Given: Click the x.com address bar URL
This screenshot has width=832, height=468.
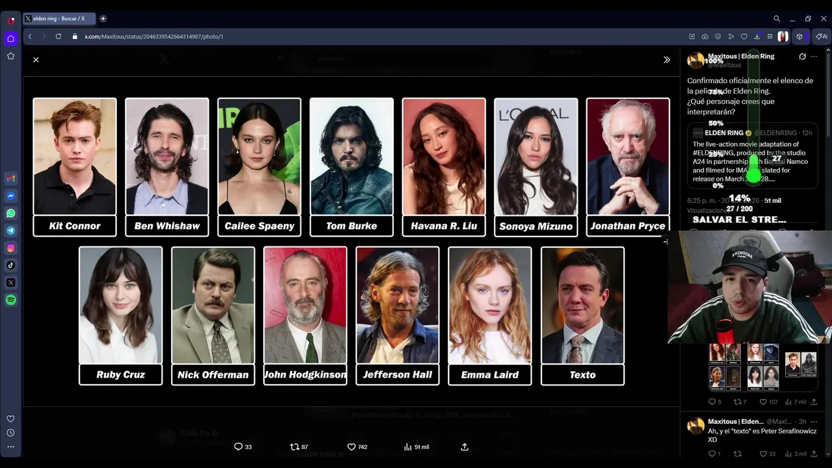Looking at the screenshot, I should [154, 36].
